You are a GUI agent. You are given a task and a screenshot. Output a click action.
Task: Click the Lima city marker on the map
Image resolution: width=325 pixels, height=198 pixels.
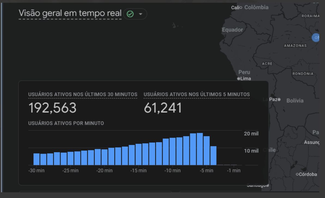click(239, 79)
